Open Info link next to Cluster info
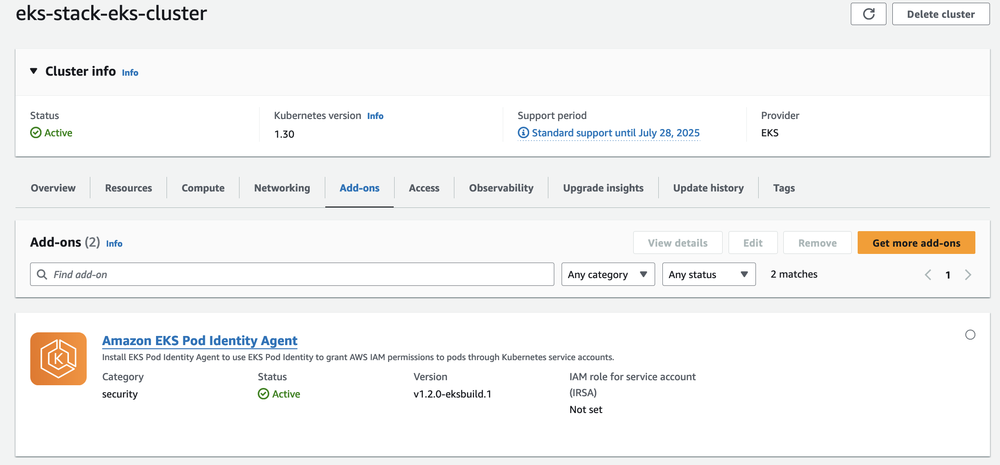Screen dimensions: 1000x465 (130, 72)
